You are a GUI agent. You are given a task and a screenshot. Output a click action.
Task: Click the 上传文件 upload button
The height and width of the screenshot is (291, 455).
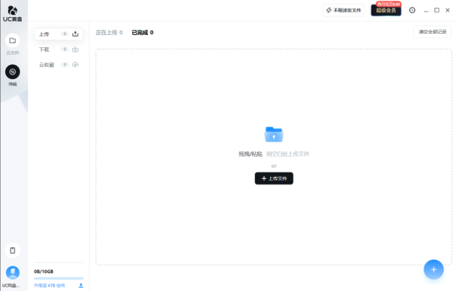(x=273, y=178)
